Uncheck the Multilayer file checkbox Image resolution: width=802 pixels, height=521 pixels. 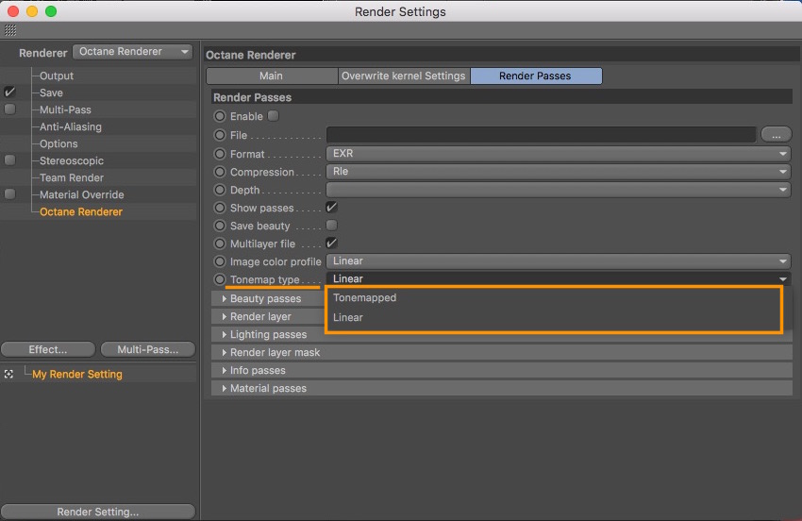tap(331, 244)
